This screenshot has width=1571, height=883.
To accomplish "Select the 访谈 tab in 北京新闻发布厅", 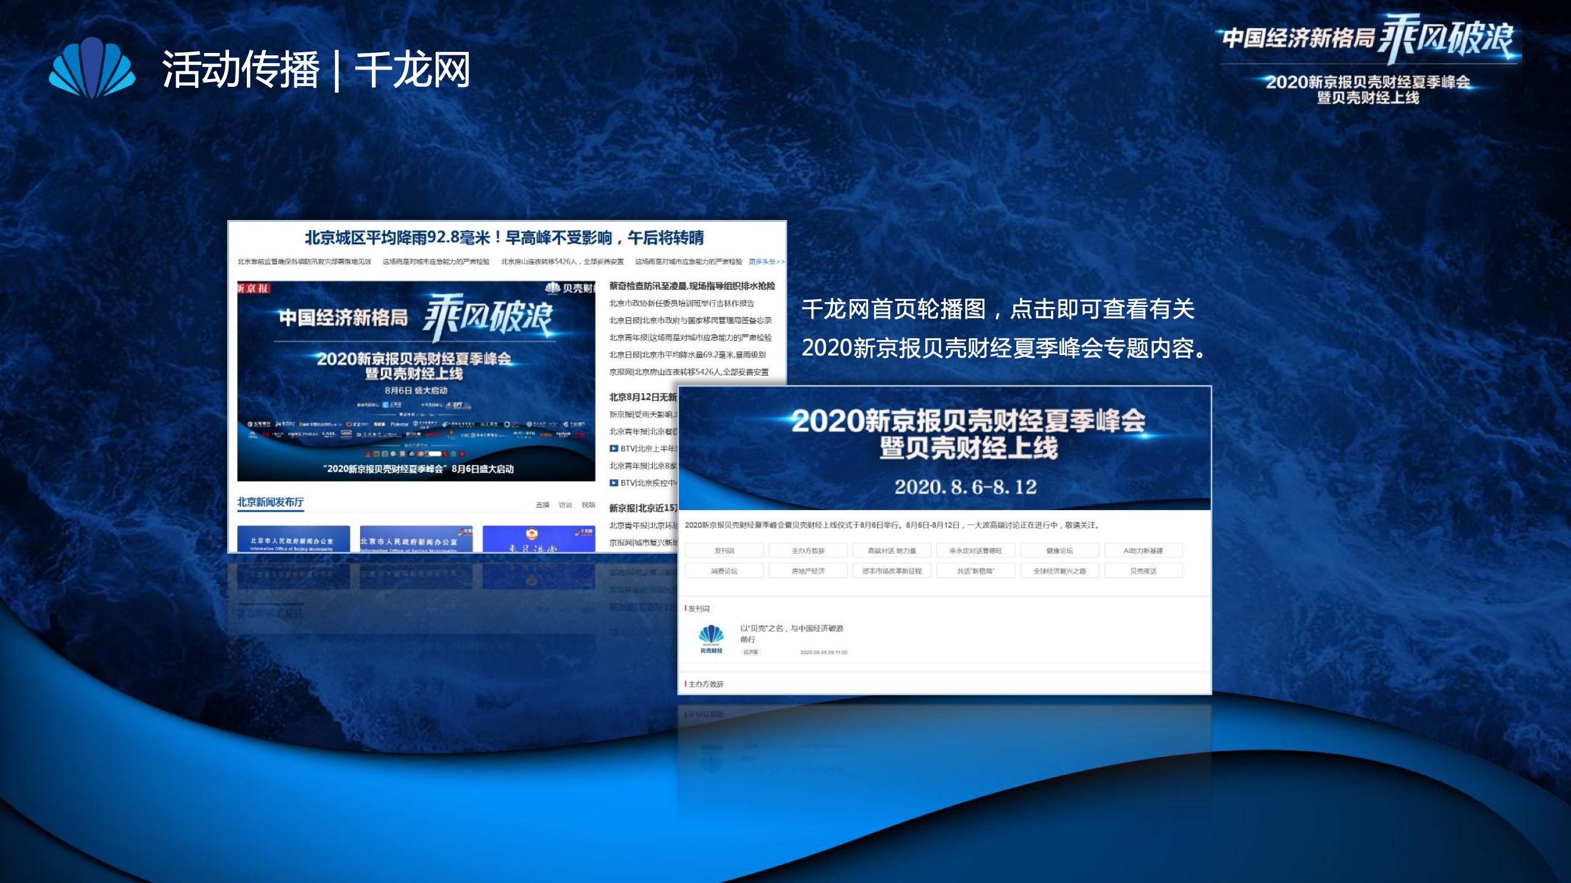I will coord(565,505).
